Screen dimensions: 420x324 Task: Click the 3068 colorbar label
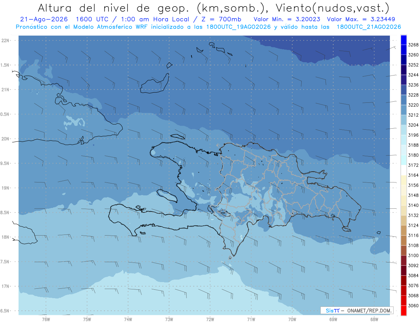click(x=413, y=296)
